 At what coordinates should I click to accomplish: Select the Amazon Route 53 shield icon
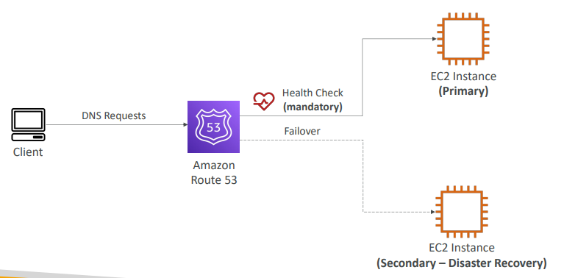(213, 126)
